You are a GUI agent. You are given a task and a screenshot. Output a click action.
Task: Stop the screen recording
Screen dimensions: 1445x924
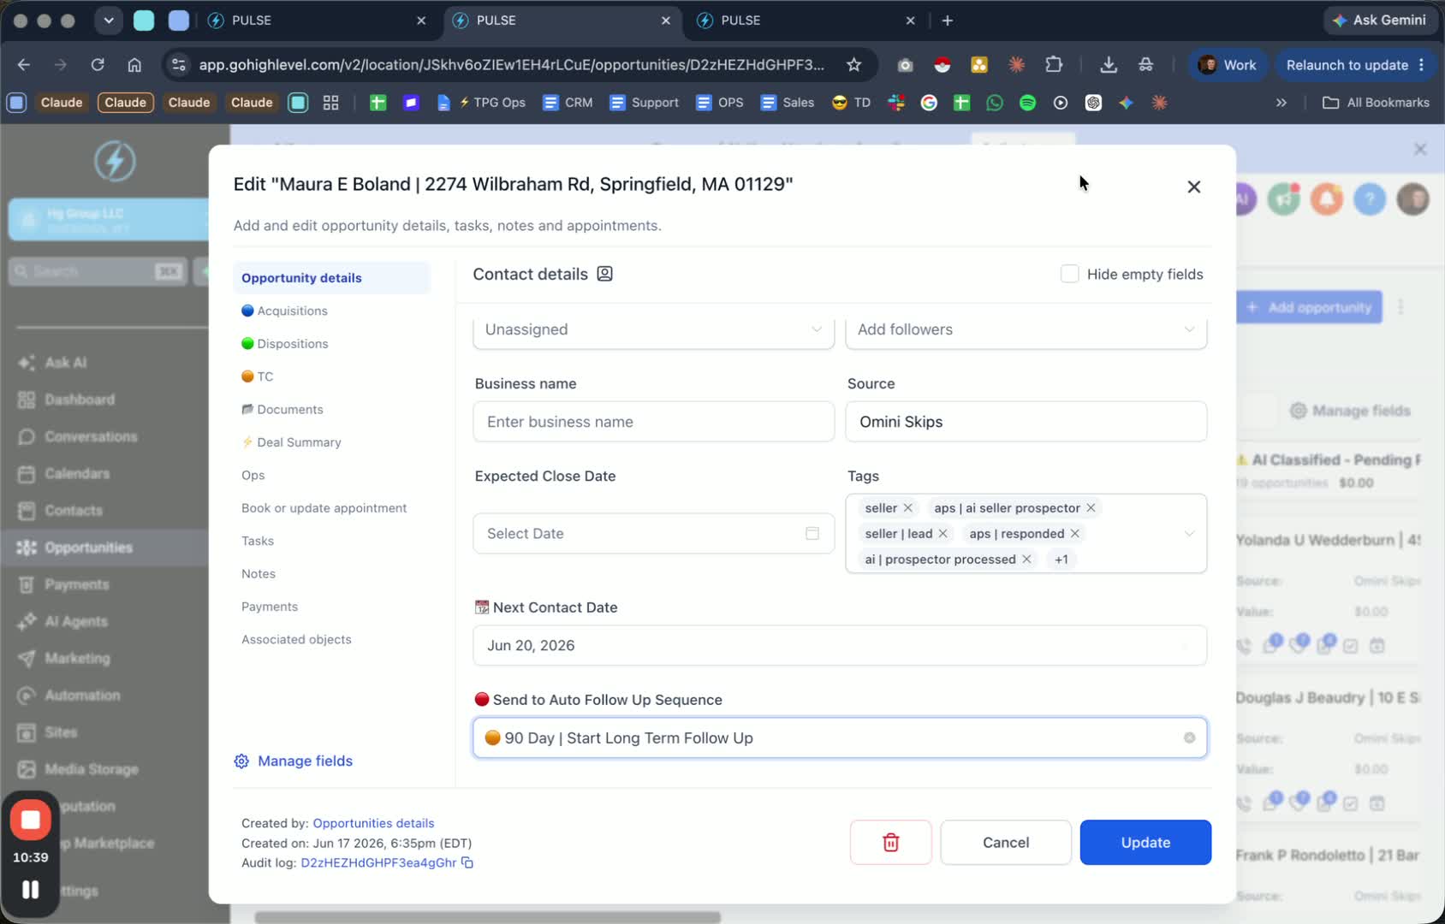click(31, 820)
